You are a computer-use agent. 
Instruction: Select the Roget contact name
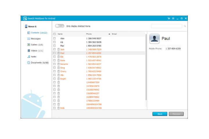pyautogui.click(x=63, y=79)
